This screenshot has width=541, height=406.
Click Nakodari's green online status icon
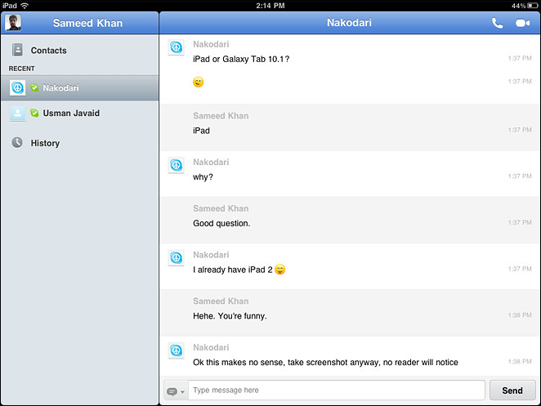[34, 87]
